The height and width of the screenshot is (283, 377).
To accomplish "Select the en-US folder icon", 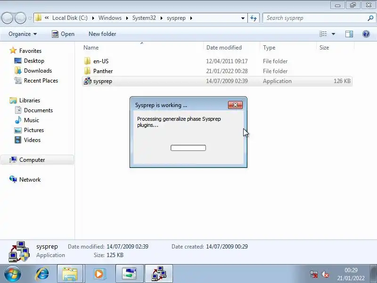I will pyautogui.click(x=87, y=61).
